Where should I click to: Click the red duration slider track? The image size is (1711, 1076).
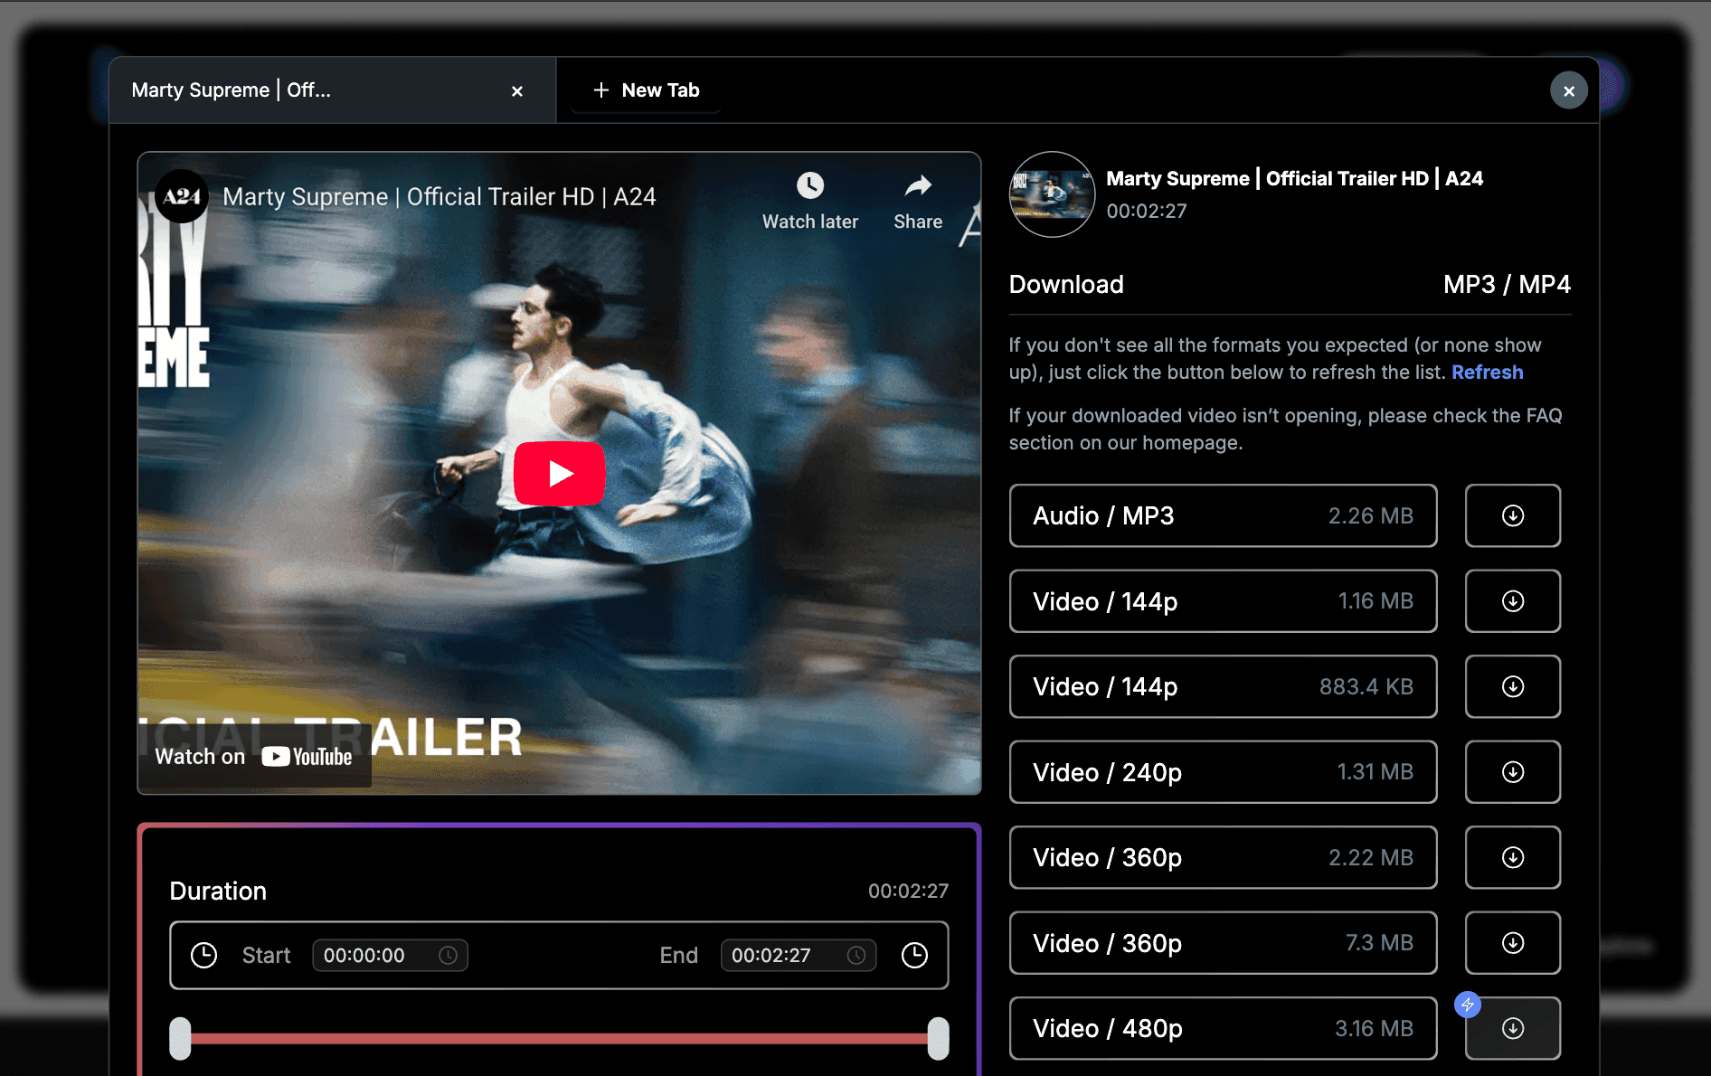click(559, 1038)
